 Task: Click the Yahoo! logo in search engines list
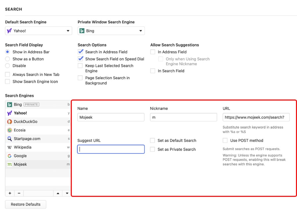point(10,113)
